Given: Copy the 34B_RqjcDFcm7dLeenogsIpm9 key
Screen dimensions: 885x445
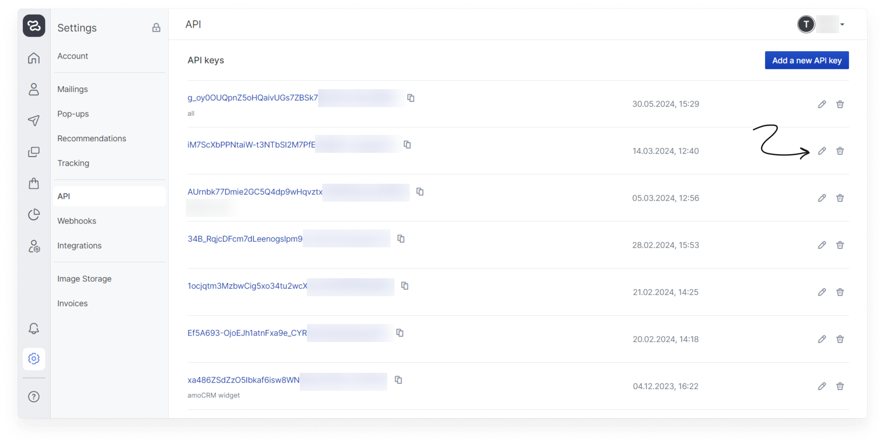Looking at the screenshot, I should click(x=401, y=238).
